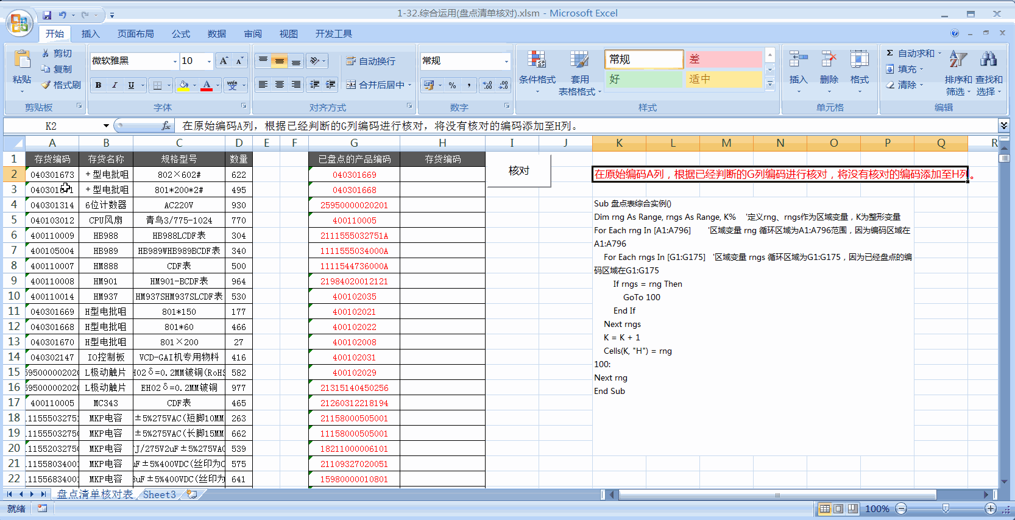This screenshot has width=1015, height=520.
Task: Switch to Page Layout view in status bar
Action: click(838, 508)
